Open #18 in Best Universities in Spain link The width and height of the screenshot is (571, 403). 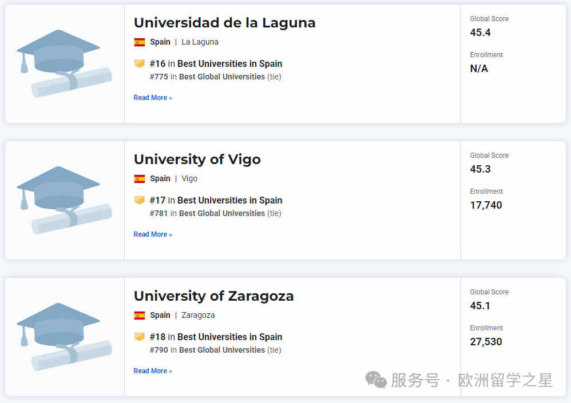tap(216, 337)
